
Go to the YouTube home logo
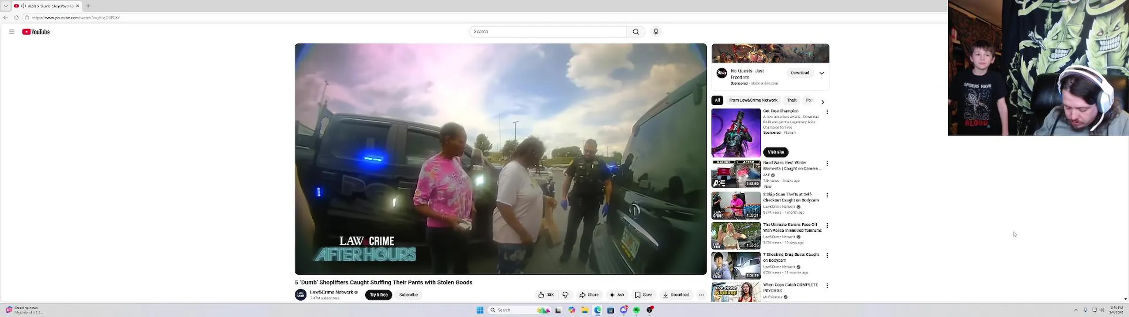[36, 32]
